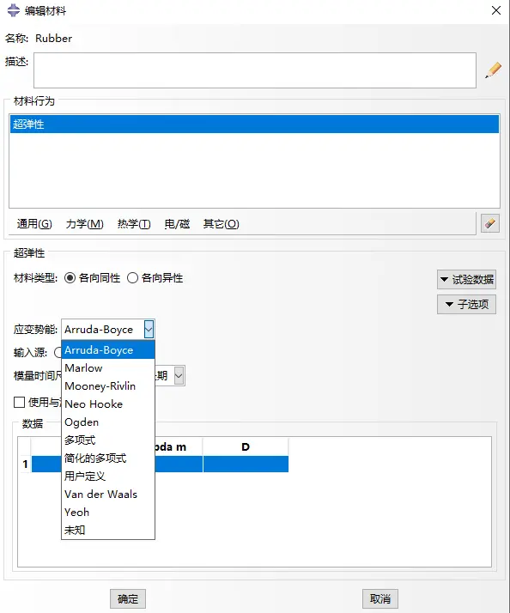
Task: Click the 取消 button
Action: point(380,599)
